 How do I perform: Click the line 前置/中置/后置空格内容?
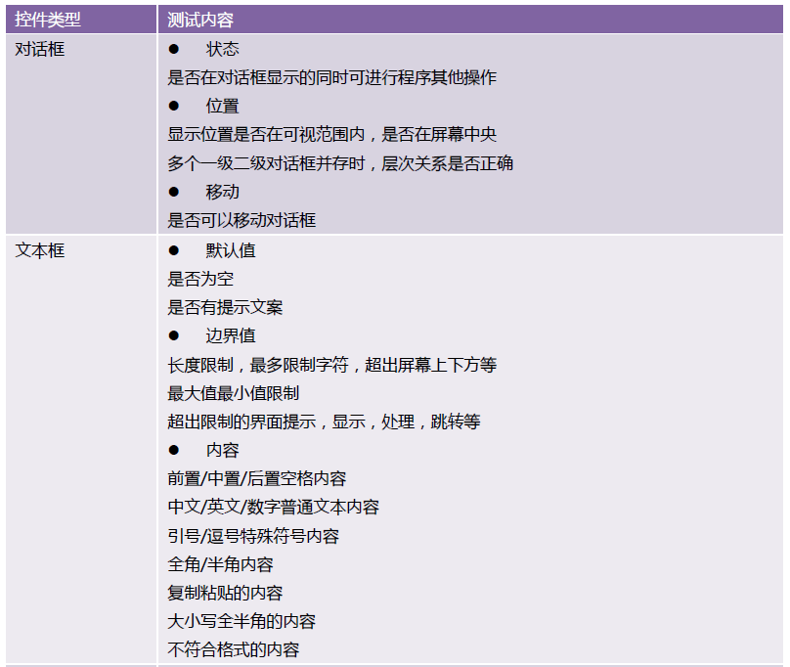(x=257, y=478)
